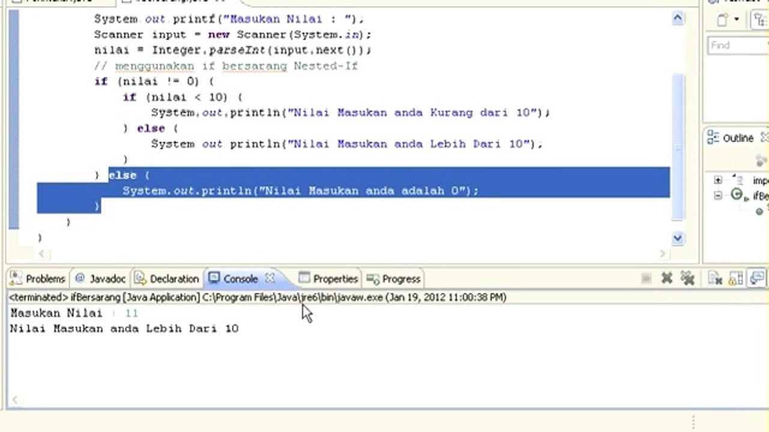
Task: Click the 'Kurang dari 10' println statement
Action: click(350, 112)
